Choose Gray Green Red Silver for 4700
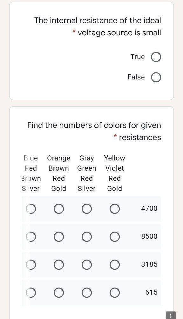183x319 pixels. point(87,209)
